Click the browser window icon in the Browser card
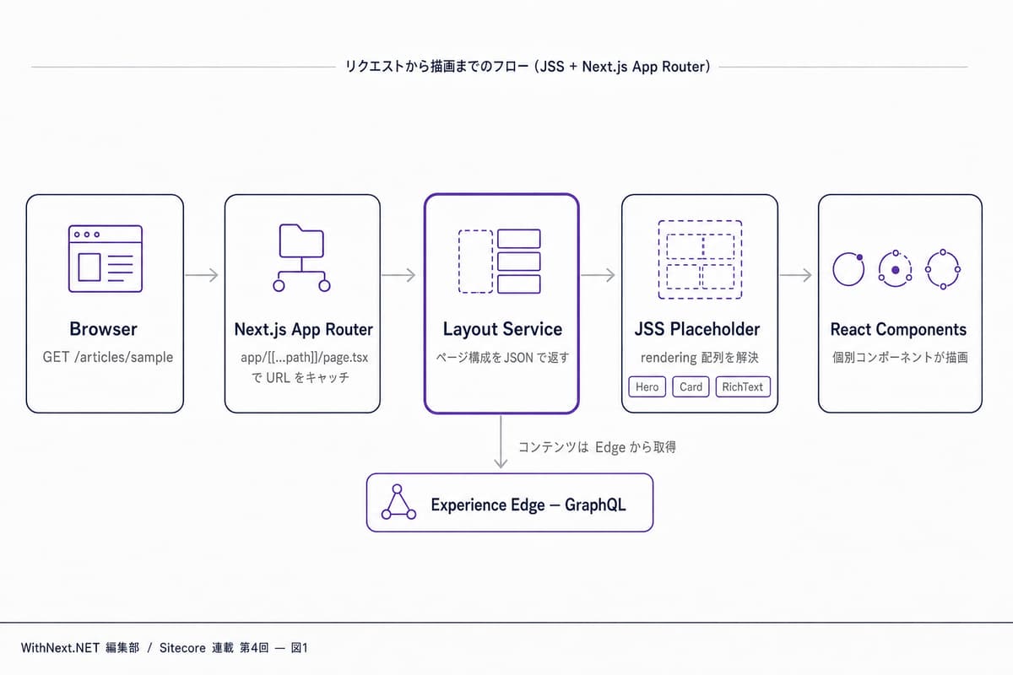Image resolution: width=1013 pixels, height=675 pixels. tap(105, 259)
